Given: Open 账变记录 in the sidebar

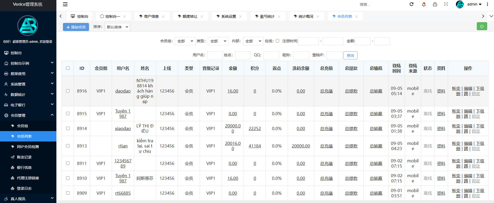Looking at the screenshot, I should (24, 157).
